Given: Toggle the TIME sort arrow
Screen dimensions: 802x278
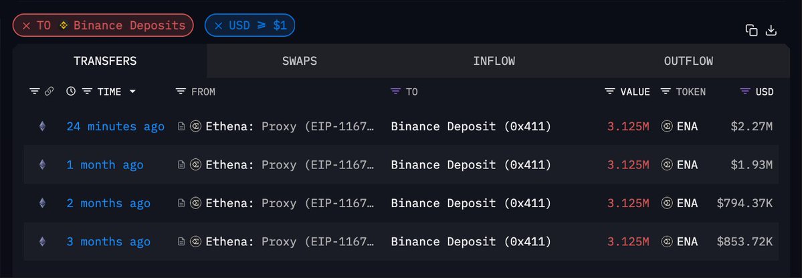Looking at the screenshot, I should [x=132, y=92].
